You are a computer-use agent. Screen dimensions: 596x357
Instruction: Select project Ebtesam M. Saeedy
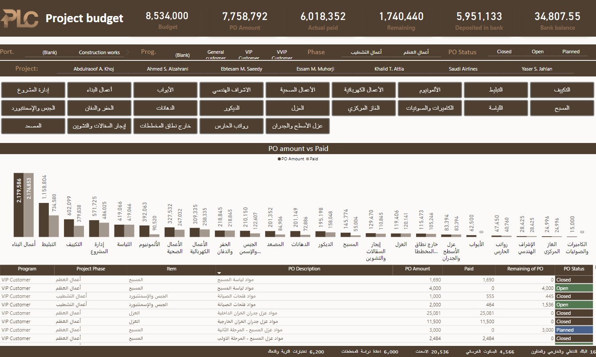[242, 69]
